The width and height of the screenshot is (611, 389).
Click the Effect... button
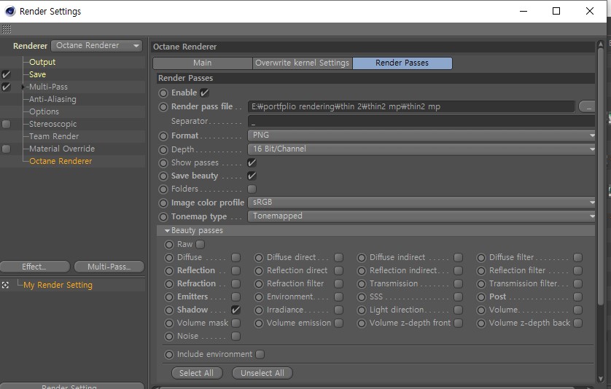(x=35, y=267)
